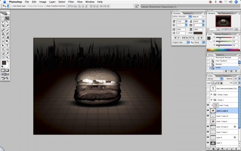Click Underline button in Character panel
Image resolution: width=241 pixels, height=151 pixels.
tap(198, 38)
